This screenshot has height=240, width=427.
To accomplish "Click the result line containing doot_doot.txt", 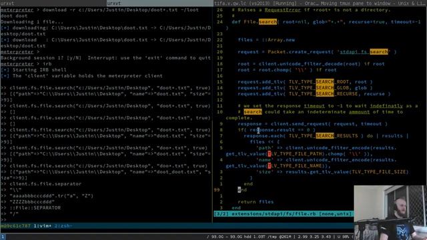I will tap(105, 175).
